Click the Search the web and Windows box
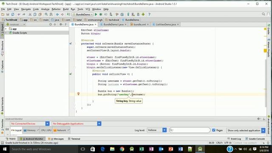272x153 pixels. [x=43, y=149]
